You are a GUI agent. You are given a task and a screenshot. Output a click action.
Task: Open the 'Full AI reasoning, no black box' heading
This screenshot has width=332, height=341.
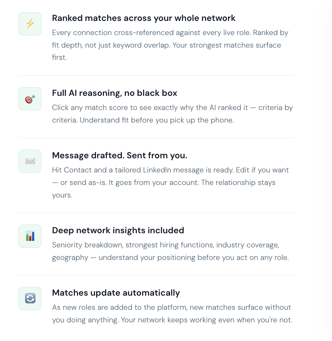pos(115,93)
